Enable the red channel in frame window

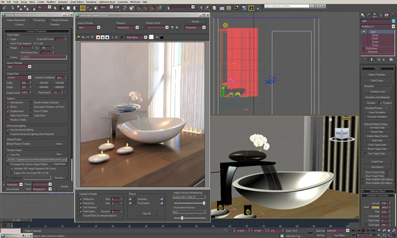[98, 38]
